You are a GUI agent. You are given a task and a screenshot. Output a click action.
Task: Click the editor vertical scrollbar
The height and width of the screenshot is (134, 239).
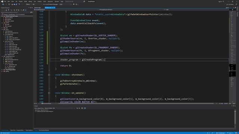(x=232, y=56)
